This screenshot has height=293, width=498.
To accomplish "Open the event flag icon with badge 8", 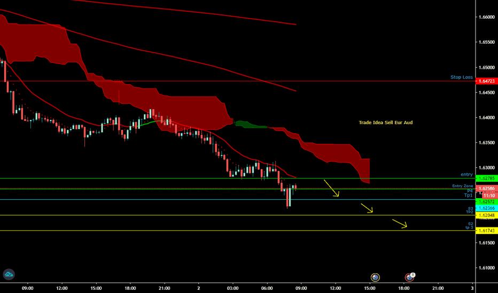I will [410, 277].
